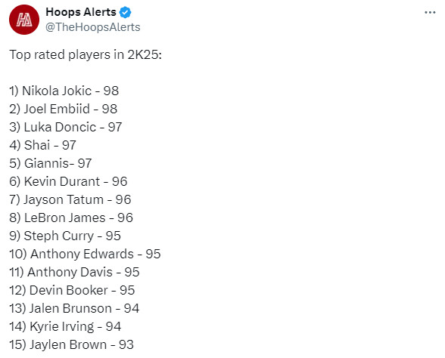This screenshot has width=445, height=358.
Task: Open the Hoops Alerts display name
Action: [81, 12]
